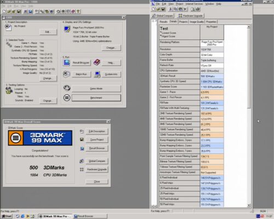Click Save icon in Result Browser toolbar
Image resolution: width=274 pixels, height=219 pixels.
point(163,9)
